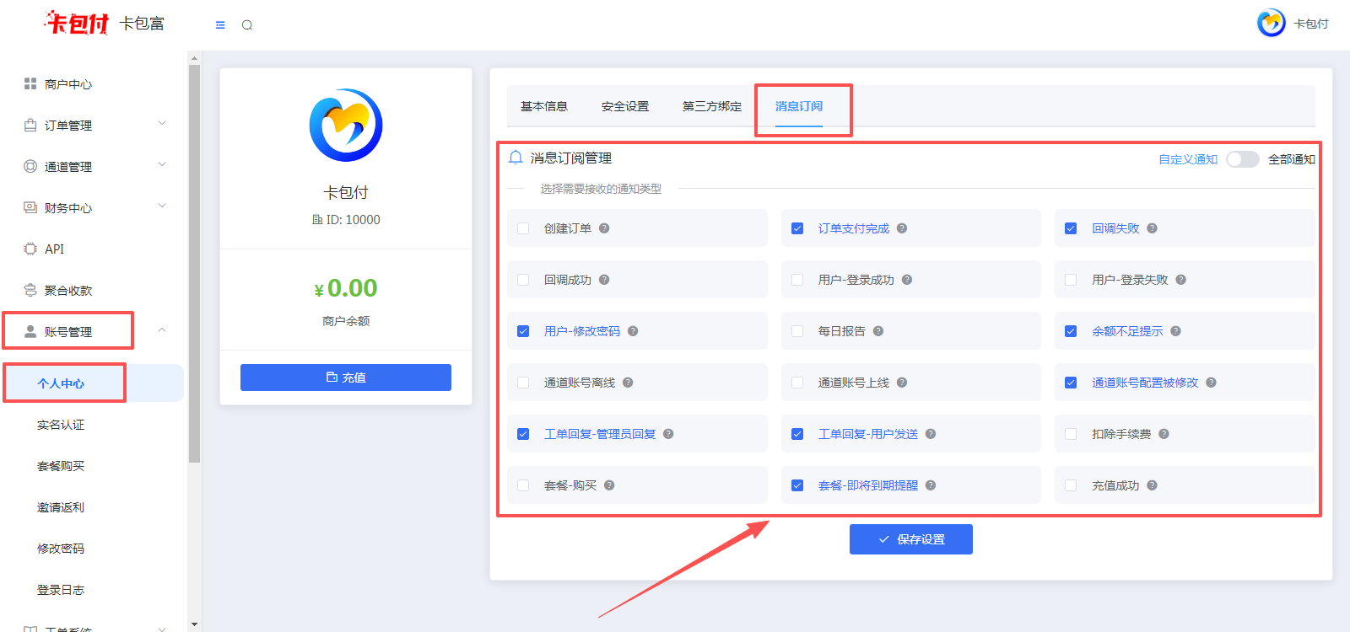Expand the 订单管理 menu chevron
The image size is (1350, 632).
point(162,124)
